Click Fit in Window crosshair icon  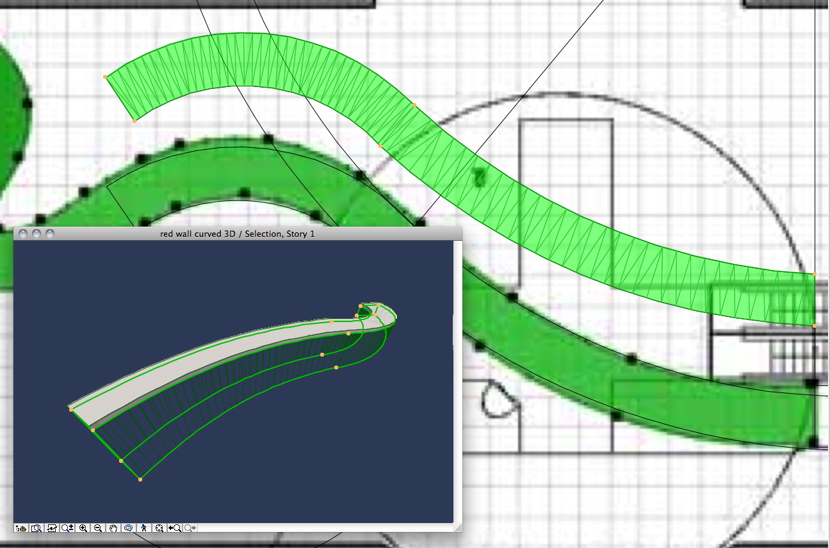pos(159,528)
